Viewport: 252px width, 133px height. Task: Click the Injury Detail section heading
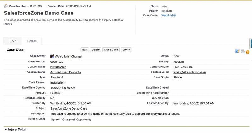pyautogui.click(x=17, y=130)
